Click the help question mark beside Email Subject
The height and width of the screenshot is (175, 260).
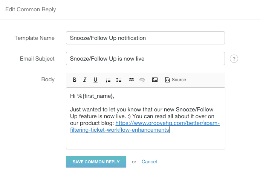pyautogui.click(x=234, y=59)
